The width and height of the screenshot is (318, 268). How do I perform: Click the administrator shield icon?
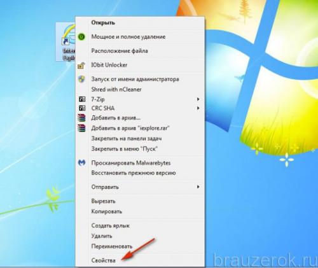[x=81, y=79]
